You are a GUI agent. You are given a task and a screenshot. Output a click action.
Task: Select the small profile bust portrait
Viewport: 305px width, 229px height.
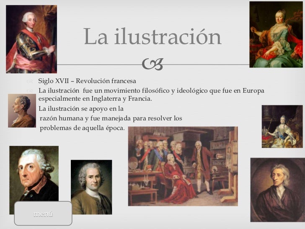click(x=22, y=111)
